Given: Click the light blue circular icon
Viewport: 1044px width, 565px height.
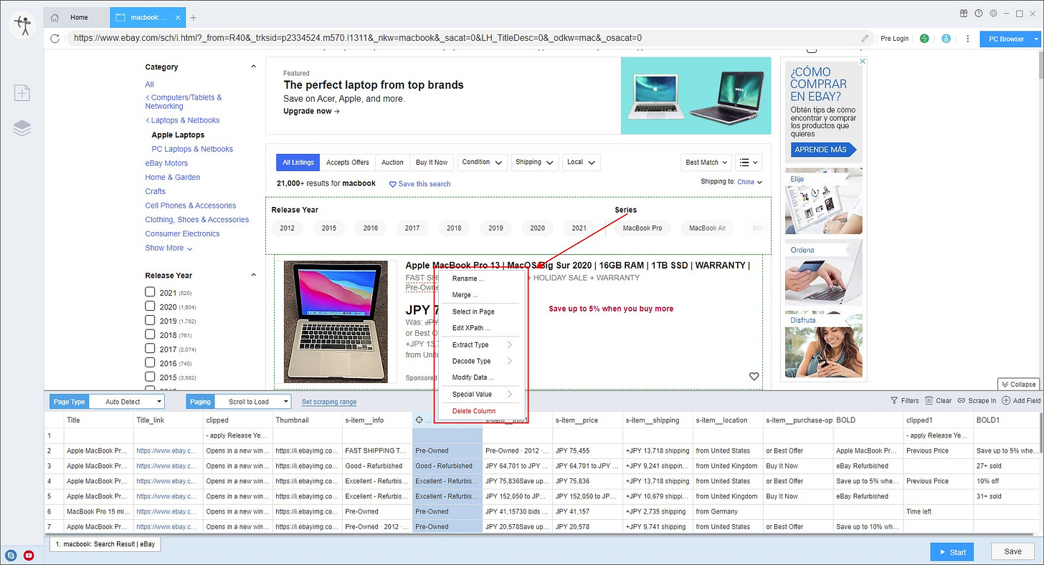Looking at the screenshot, I should tap(946, 39).
